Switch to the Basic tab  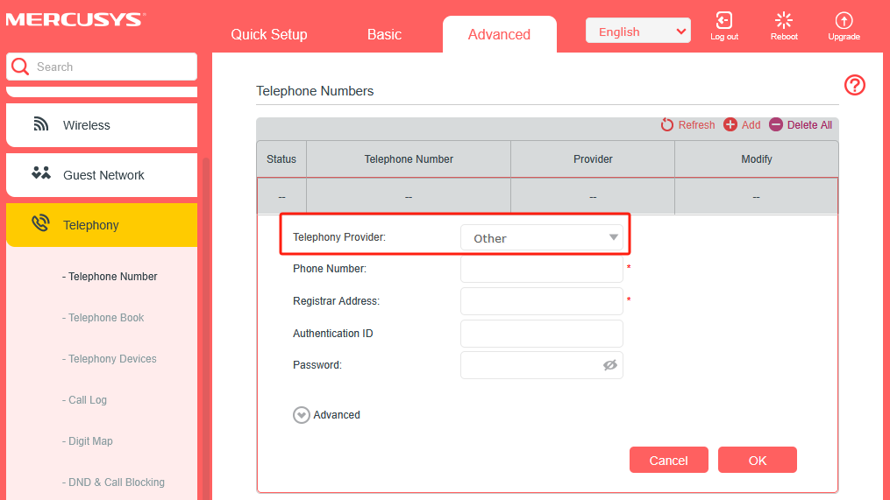384,34
